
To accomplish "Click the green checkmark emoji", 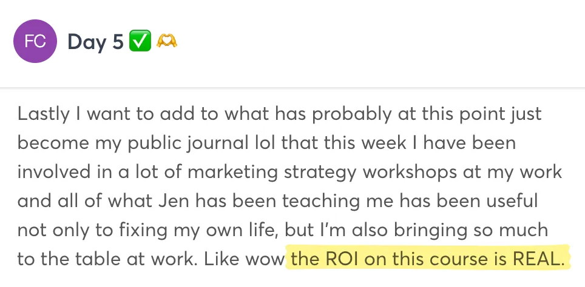I will click(140, 41).
